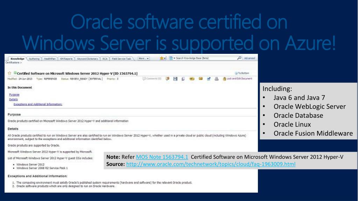Click 'Oracle products are supported by Oracle.' text
The image size is (358, 201).
point(34,145)
